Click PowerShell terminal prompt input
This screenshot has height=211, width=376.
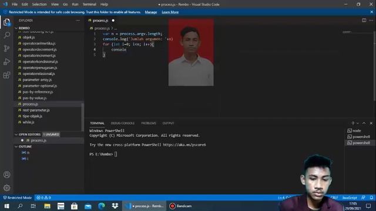pos(116,154)
